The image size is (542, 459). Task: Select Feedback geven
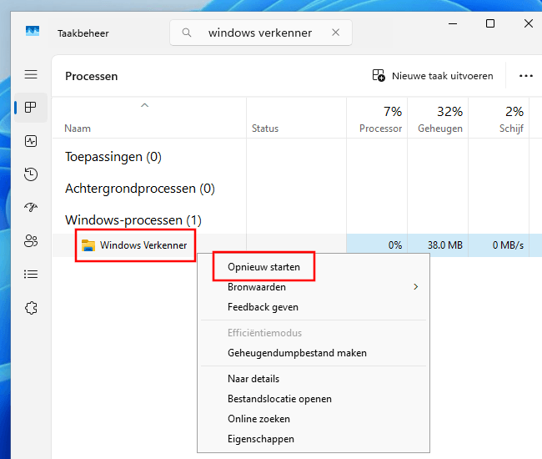pyautogui.click(x=314, y=307)
